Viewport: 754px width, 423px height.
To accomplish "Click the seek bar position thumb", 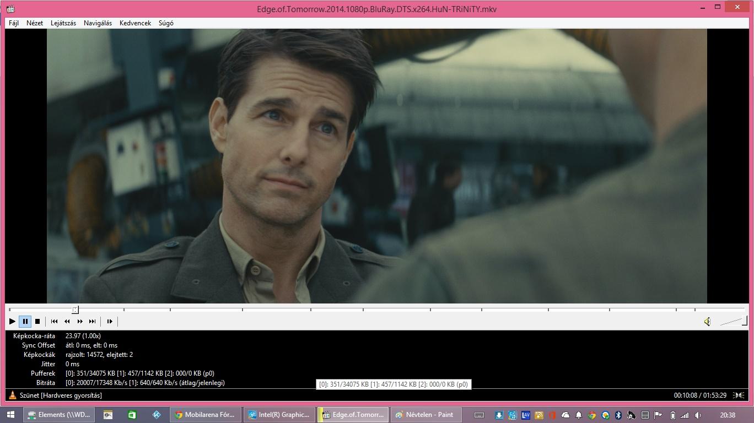I will (76, 310).
